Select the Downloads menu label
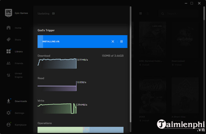206x134 pixels. tap(21, 101)
